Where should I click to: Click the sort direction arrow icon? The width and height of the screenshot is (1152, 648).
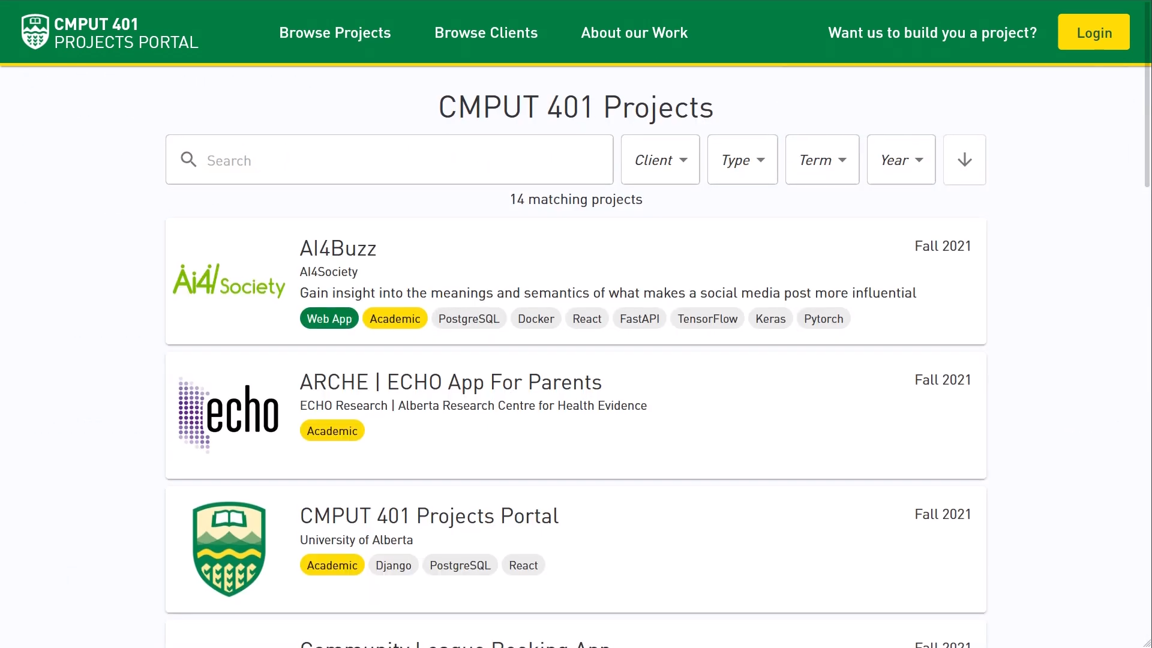(964, 160)
